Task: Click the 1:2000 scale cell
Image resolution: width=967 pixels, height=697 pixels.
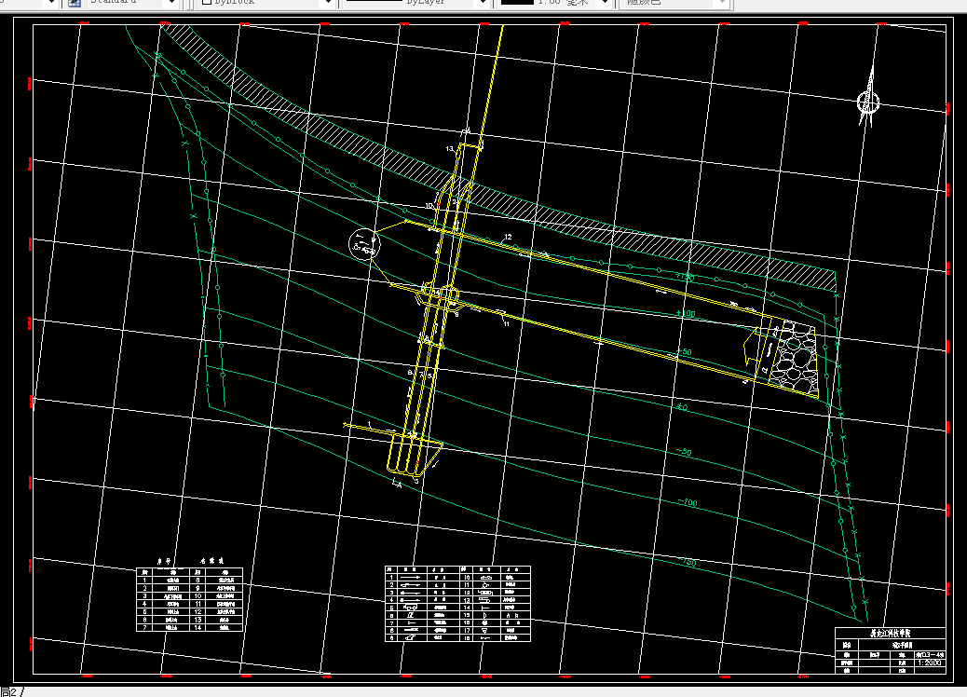Action: coord(930,663)
